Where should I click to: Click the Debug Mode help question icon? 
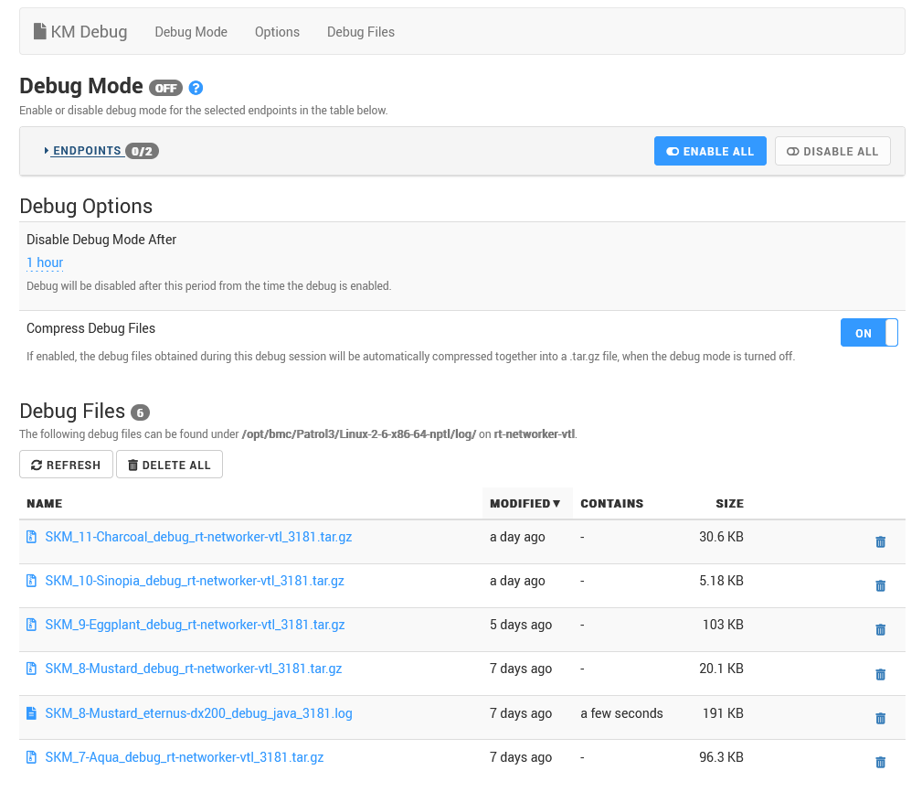coord(196,88)
